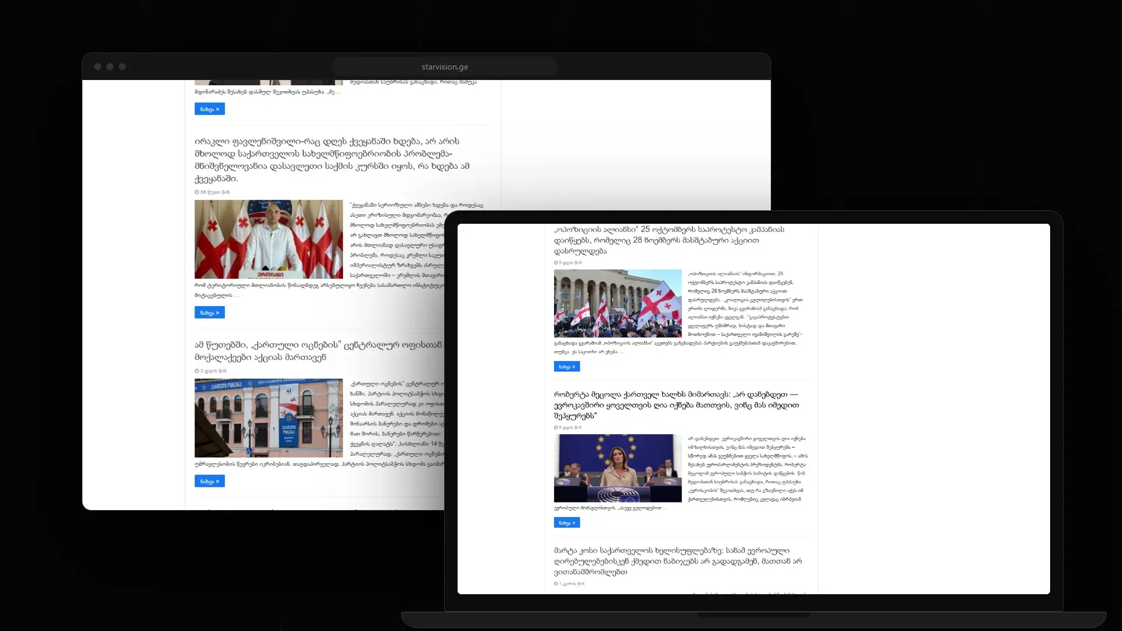Screen dimensions: 1122x631
Task: Click the parliament protest flags thumbnail on laptop
Action: [x=618, y=303]
